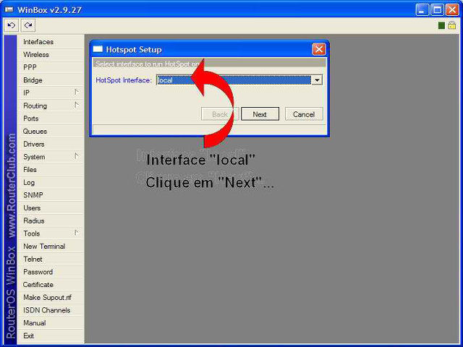This screenshot has width=463, height=347.
Task: Open the Radius menu item
Action: [x=51, y=220]
